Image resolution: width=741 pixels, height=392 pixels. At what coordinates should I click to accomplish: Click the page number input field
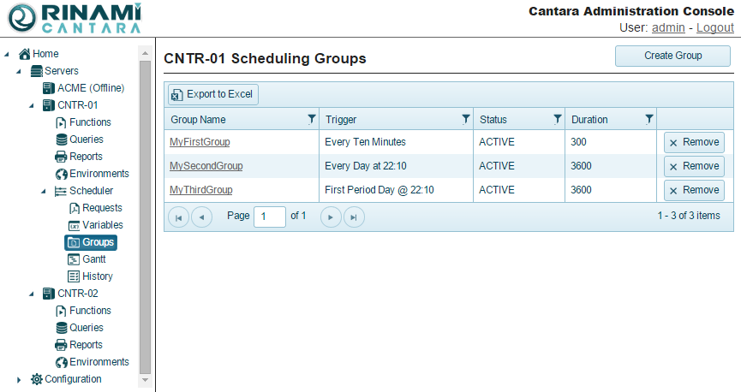270,217
